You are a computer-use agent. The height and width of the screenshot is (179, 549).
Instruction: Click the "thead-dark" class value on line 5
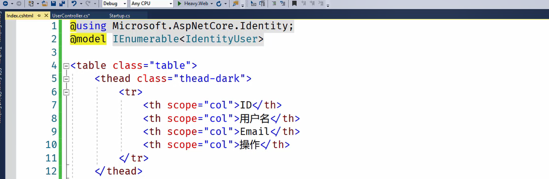point(209,79)
